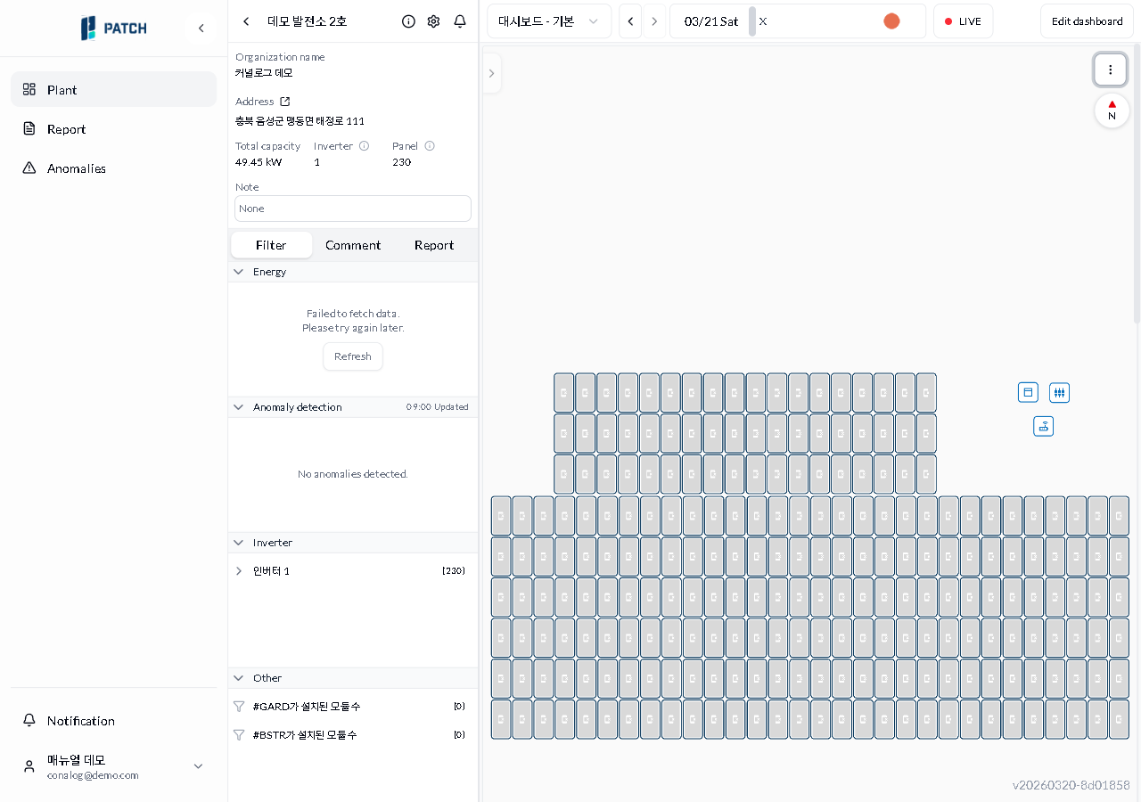
Task: Open the 대시보드 - 기본 dashboard dropdown
Action: (x=548, y=21)
